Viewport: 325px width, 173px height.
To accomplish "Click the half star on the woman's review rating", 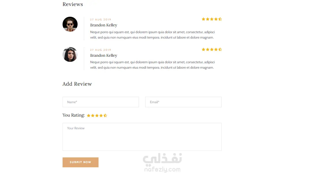I will 220,49.
